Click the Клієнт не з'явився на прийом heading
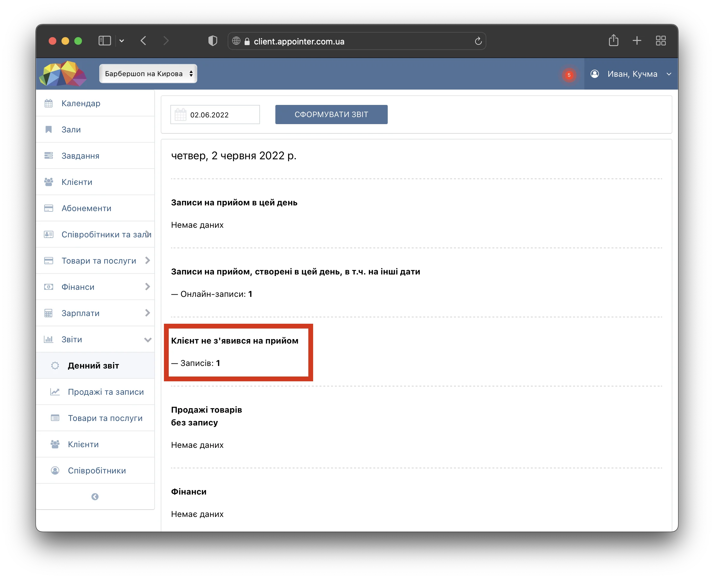Screen dimensions: 714x579 click(x=235, y=341)
